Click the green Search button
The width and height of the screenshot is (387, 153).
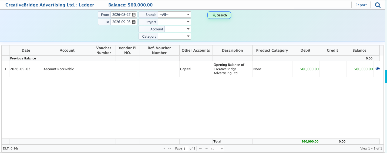[x=219, y=15]
